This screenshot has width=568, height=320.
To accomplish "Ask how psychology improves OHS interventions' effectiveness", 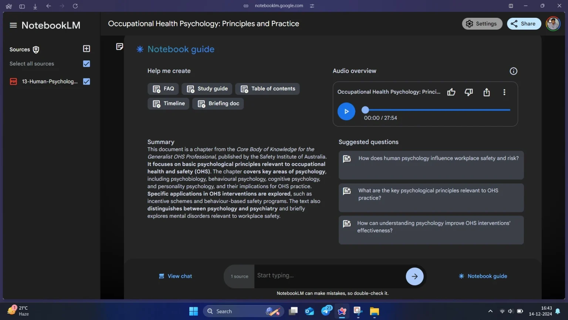I will [431, 230].
